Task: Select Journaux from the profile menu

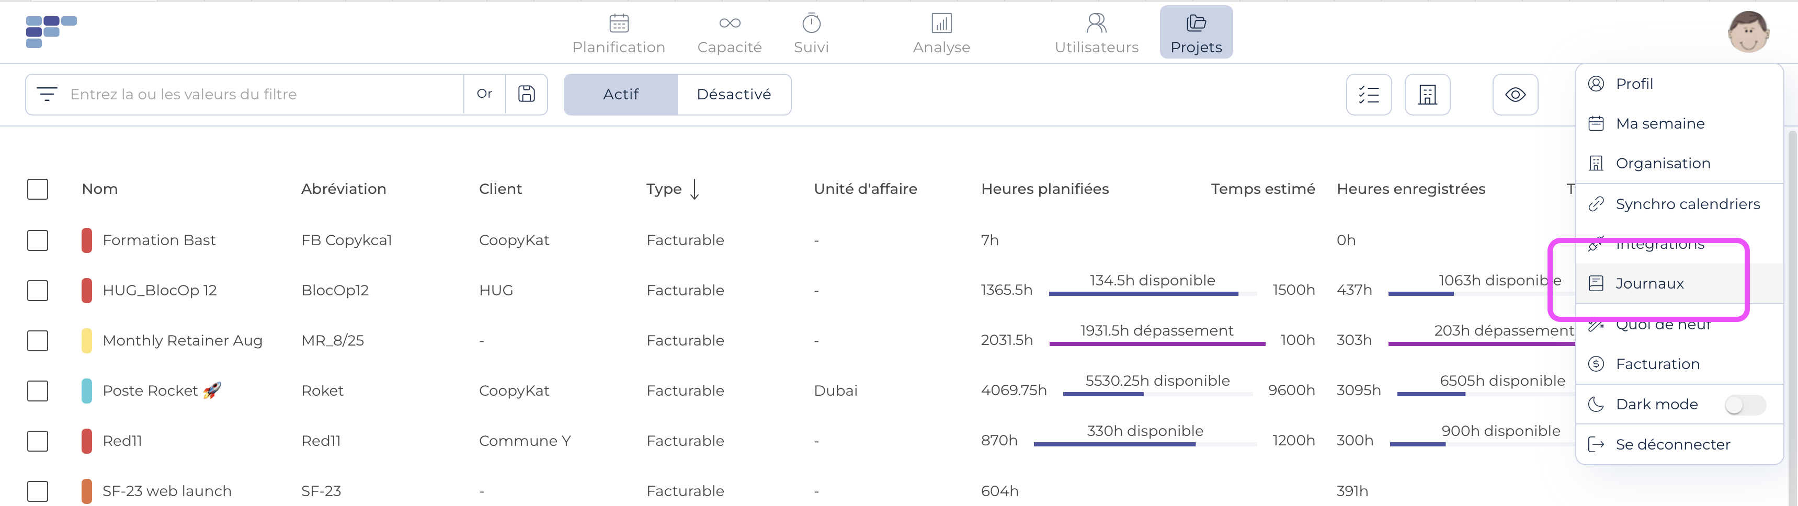Action: 1649,283
